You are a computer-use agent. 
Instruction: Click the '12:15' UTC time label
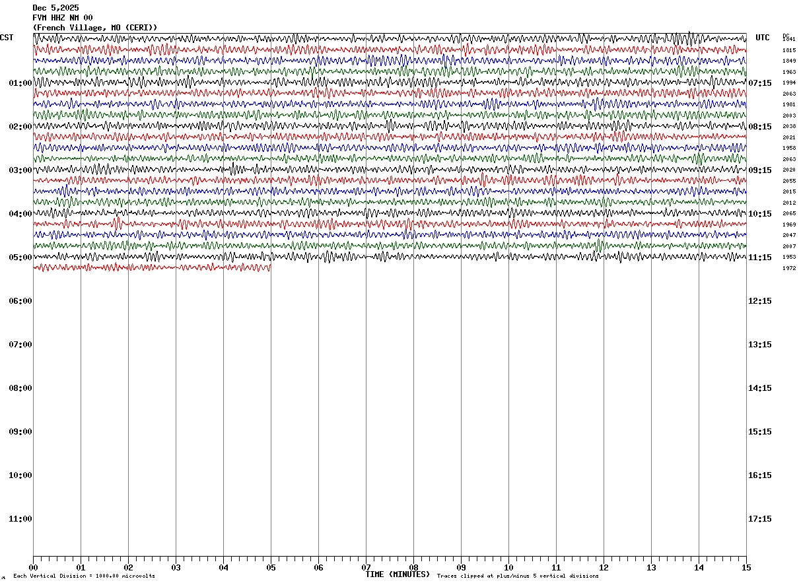760,301
